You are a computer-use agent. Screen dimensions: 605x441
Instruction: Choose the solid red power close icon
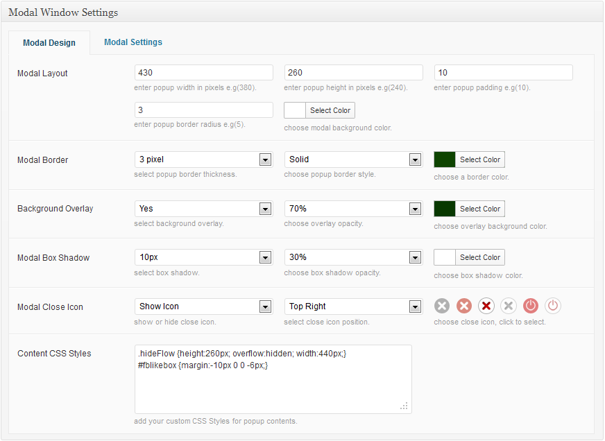(x=531, y=306)
